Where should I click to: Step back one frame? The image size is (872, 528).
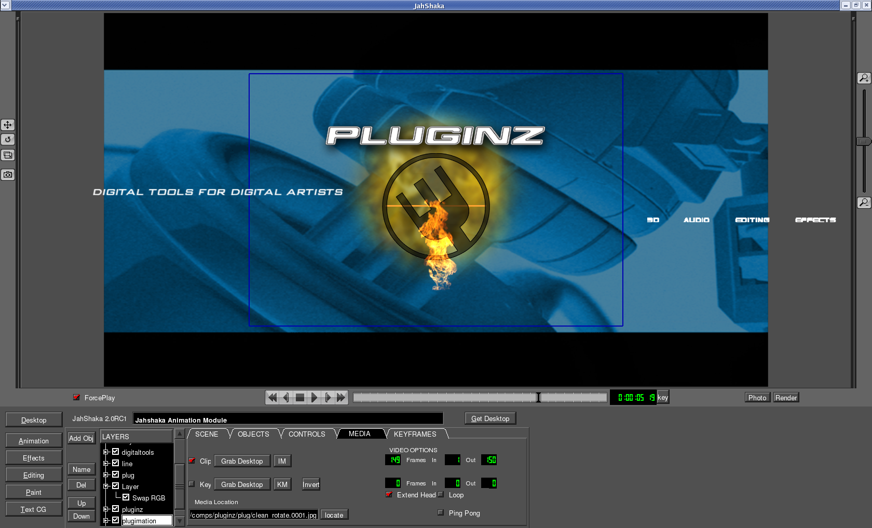(x=286, y=398)
